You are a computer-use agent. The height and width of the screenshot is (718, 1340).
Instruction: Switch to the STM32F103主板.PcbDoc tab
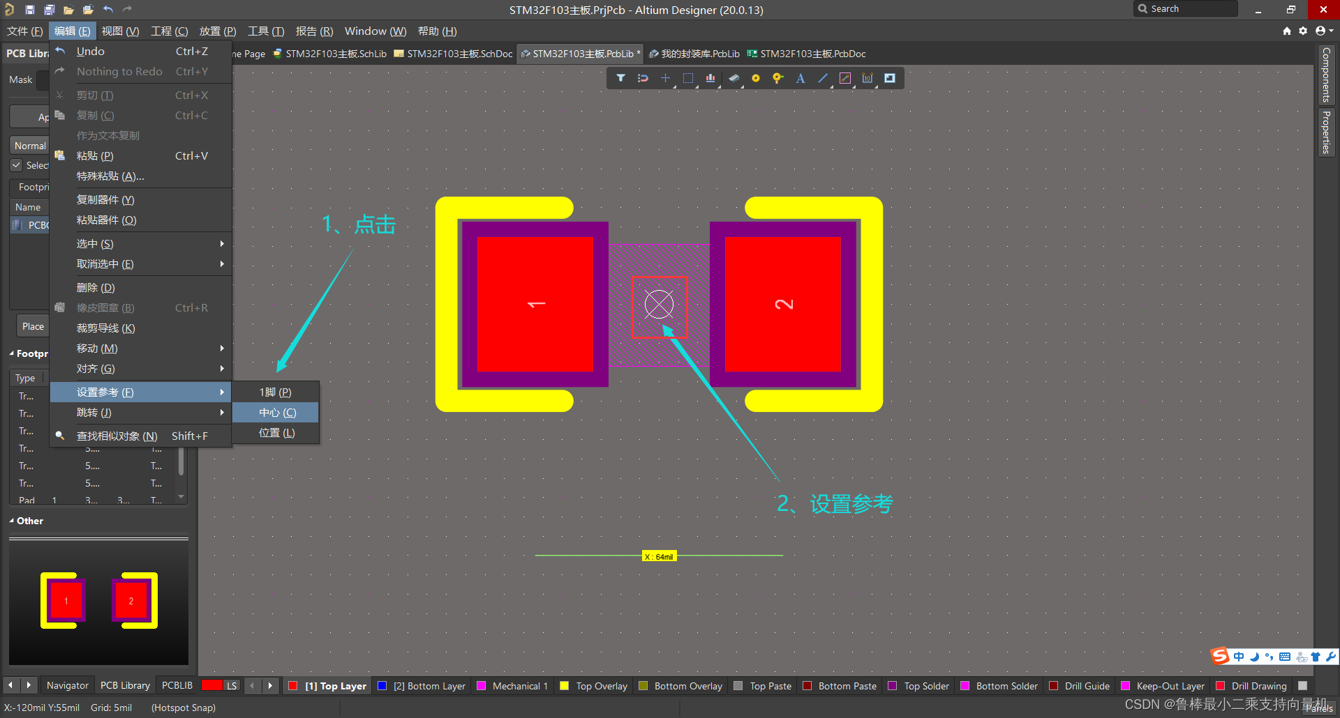807,54
